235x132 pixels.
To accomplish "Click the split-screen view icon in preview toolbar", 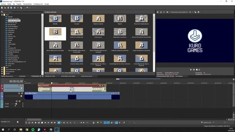I will tap(167, 12).
